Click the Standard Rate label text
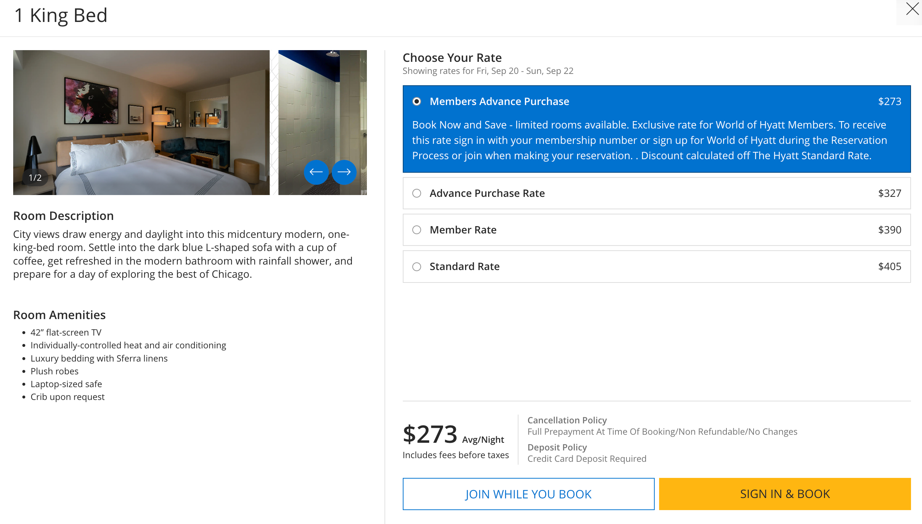This screenshot has height=524, width=922. click(x=464, y=266)
